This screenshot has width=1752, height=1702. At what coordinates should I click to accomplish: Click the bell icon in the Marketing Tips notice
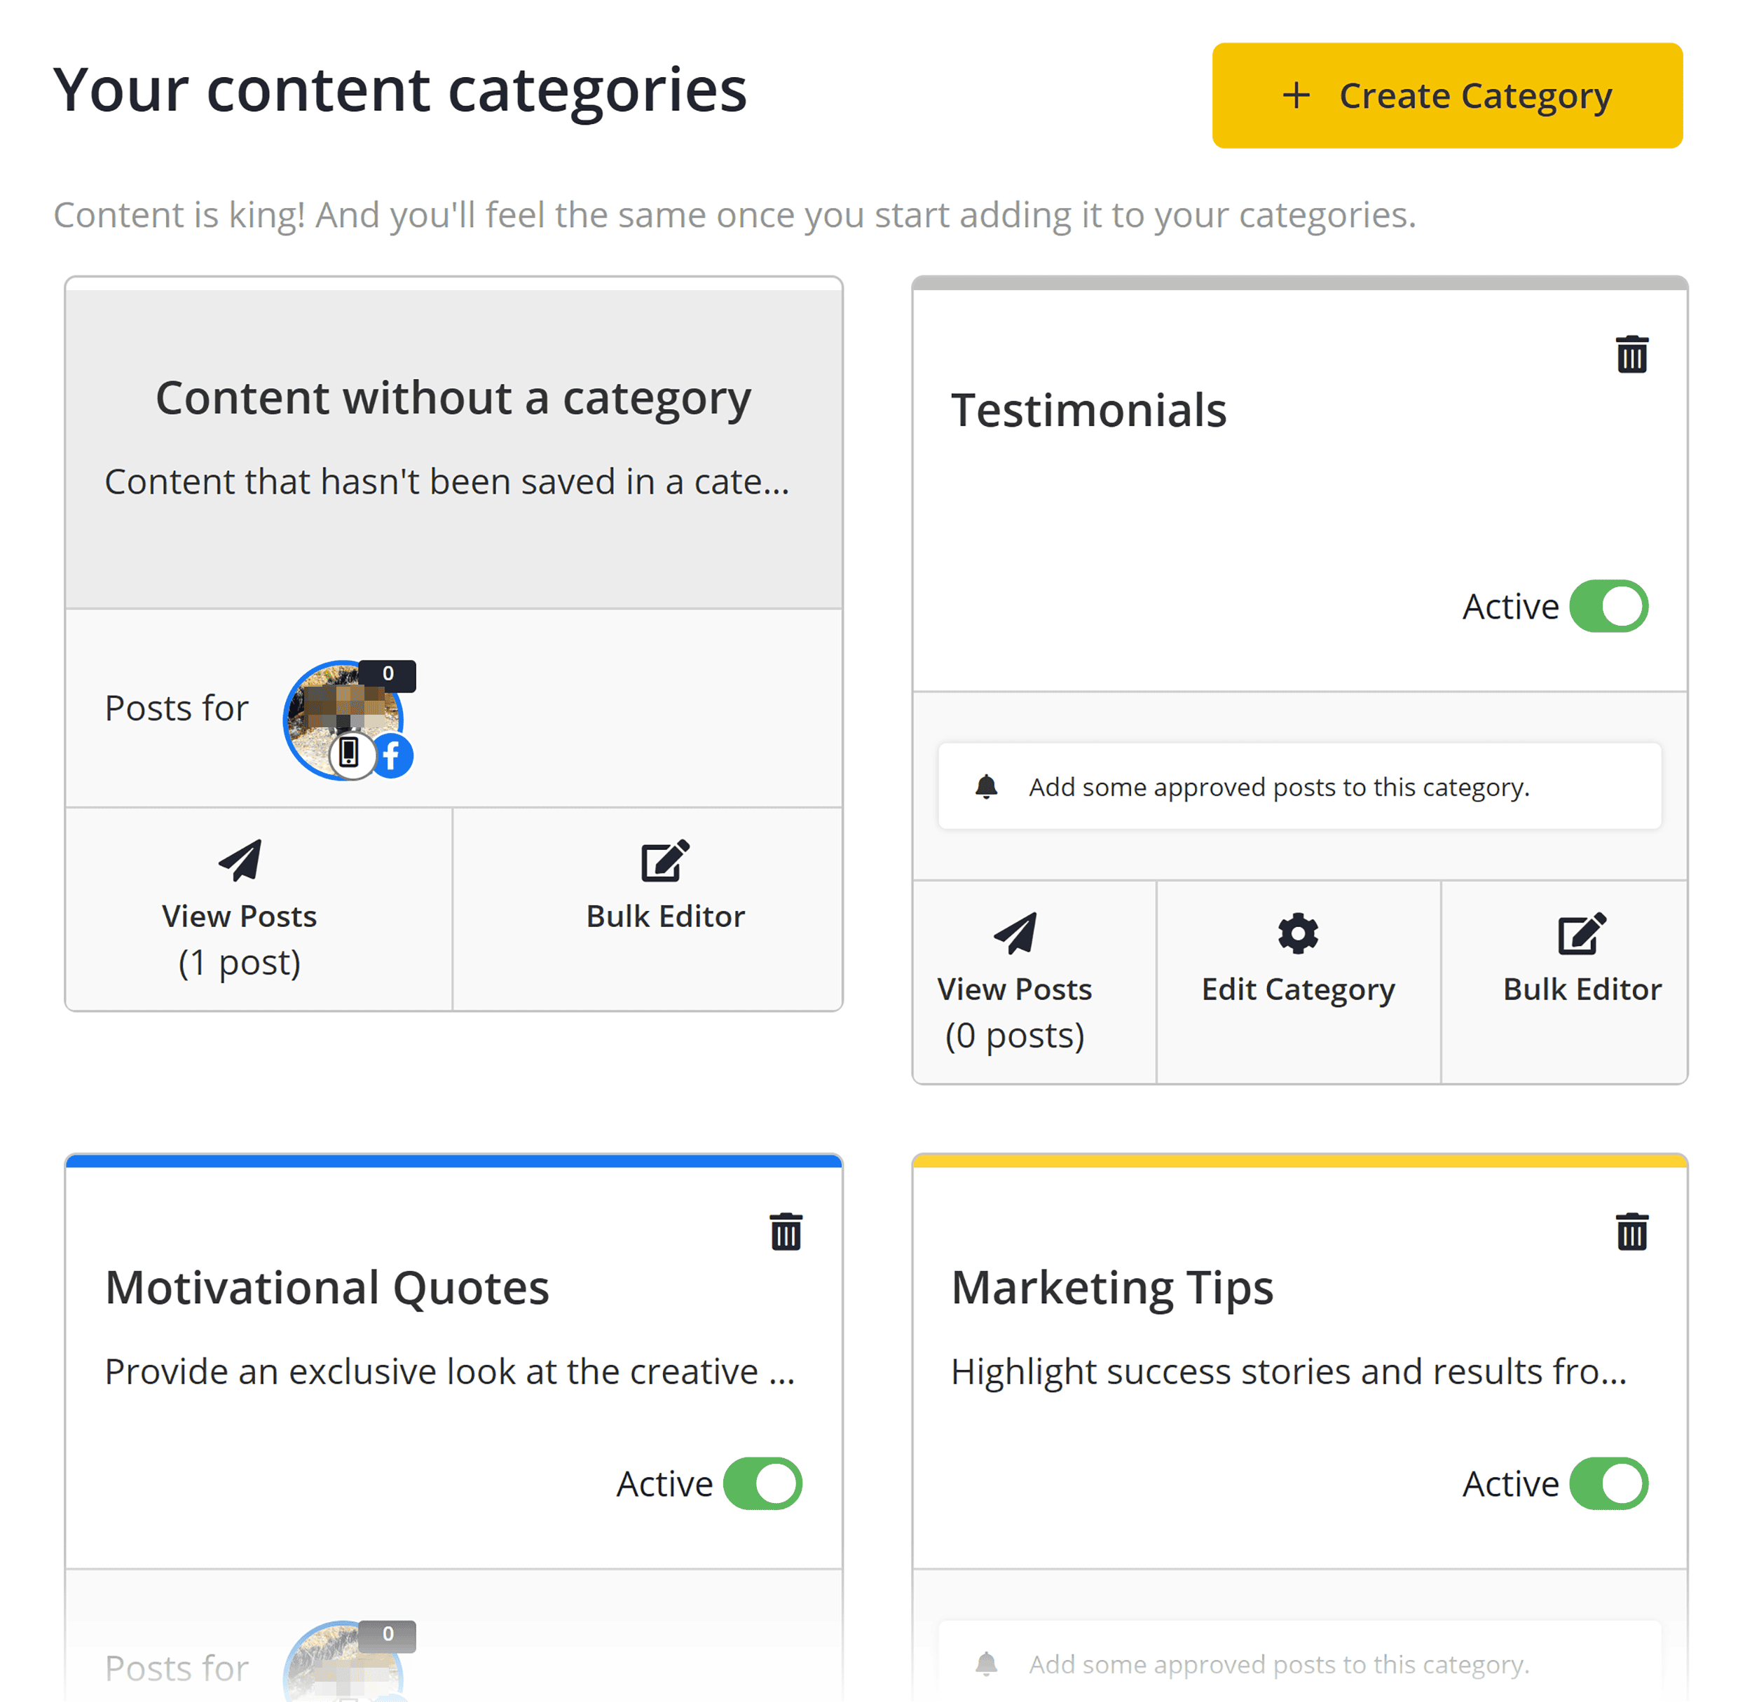point(987,1663)
